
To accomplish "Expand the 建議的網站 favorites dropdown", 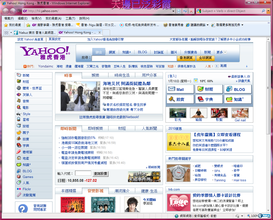I will click(x=207, y=25).
